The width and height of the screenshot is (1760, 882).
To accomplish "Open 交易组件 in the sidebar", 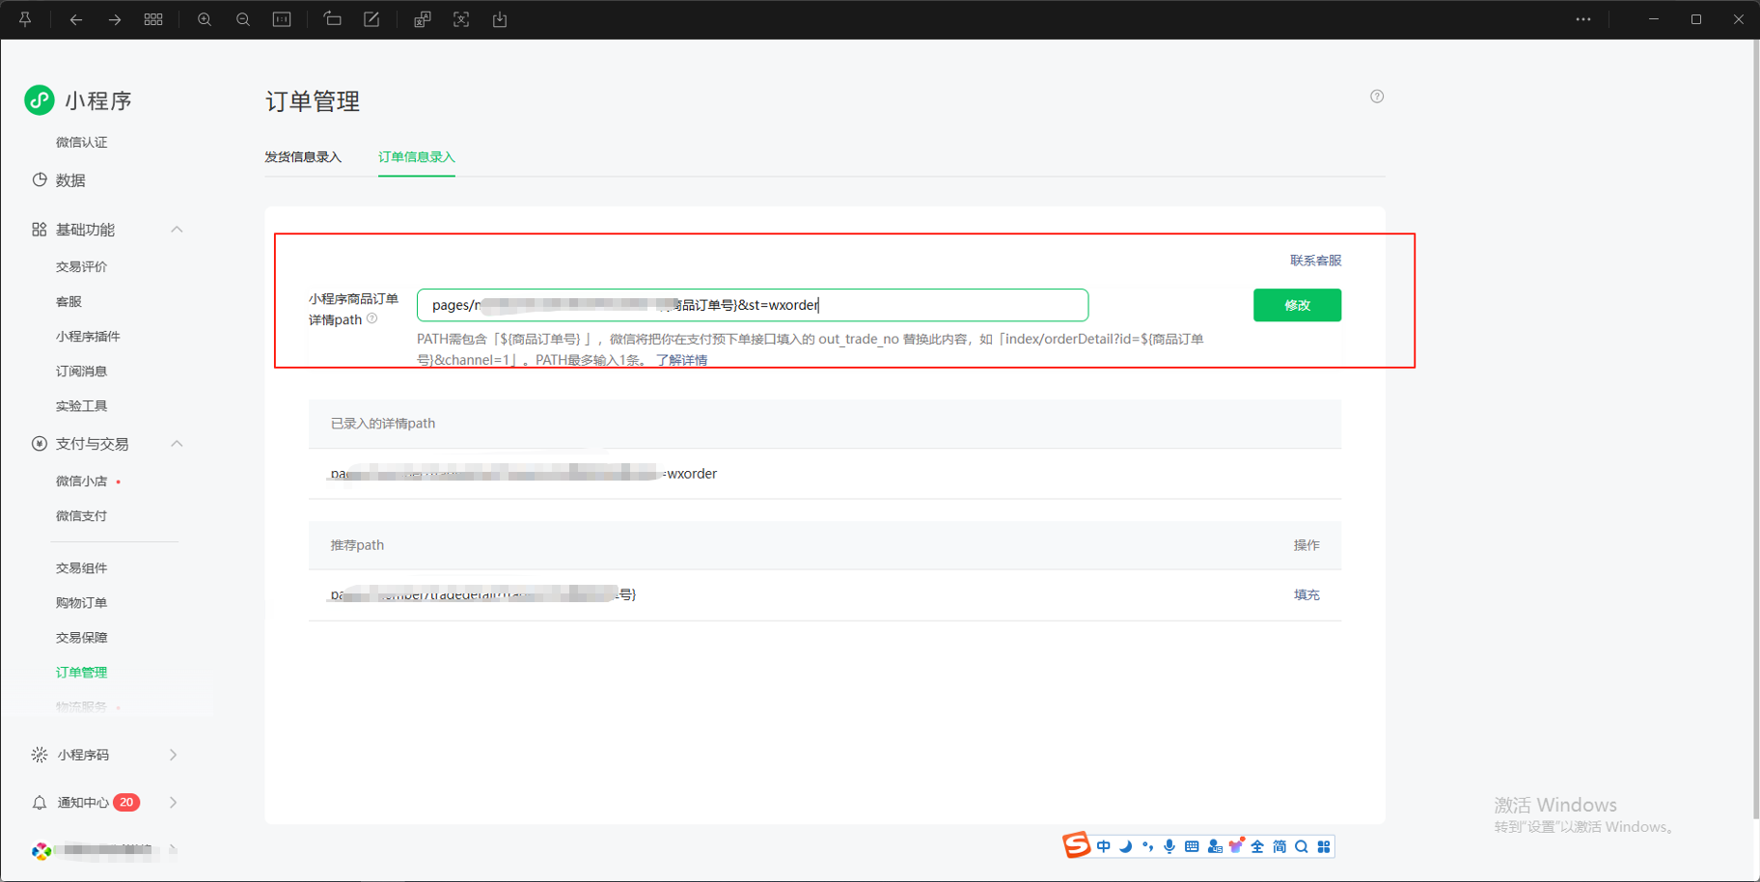I will [82, 567].
